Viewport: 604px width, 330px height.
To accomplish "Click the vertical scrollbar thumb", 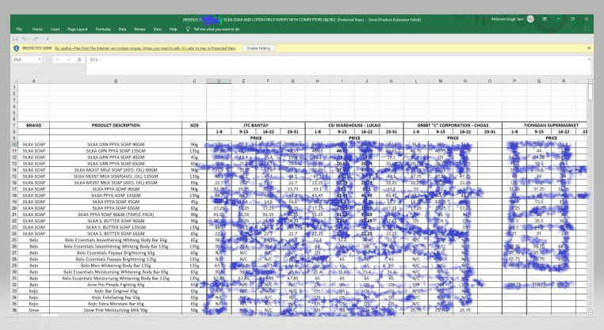I will tap(591, 93).
